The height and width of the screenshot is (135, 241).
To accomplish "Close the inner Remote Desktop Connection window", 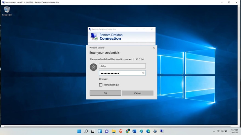I will [152, 29].
